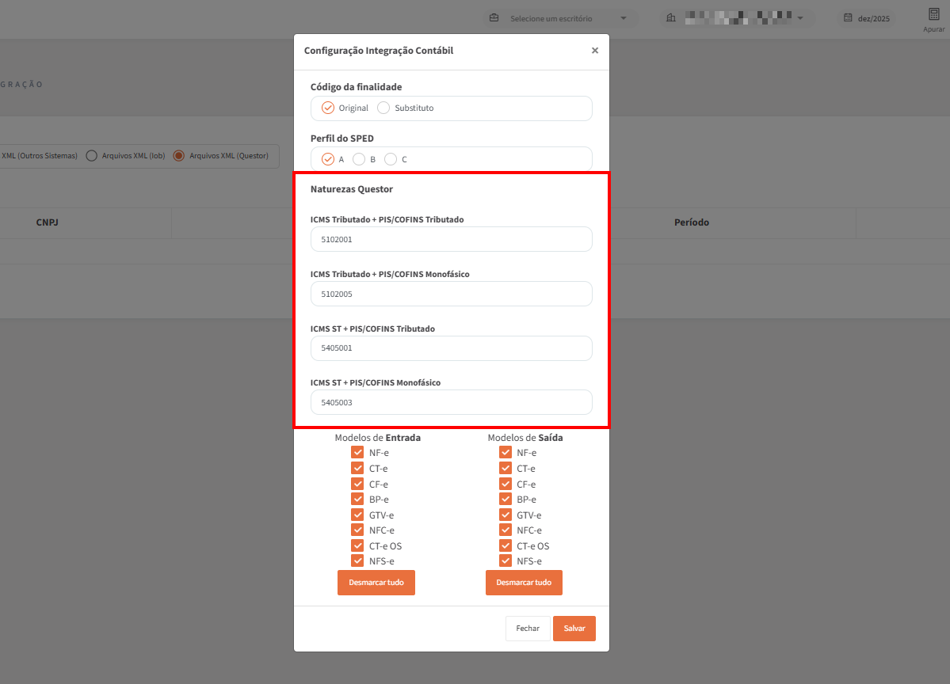This screenshot has height=684, width=950.
Task: Choose SPED profile B
Action: 359,159
